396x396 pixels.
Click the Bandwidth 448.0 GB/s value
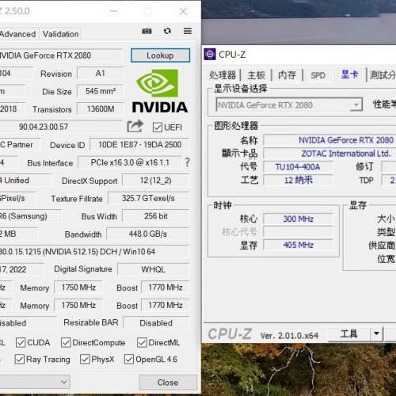(148, 234)
